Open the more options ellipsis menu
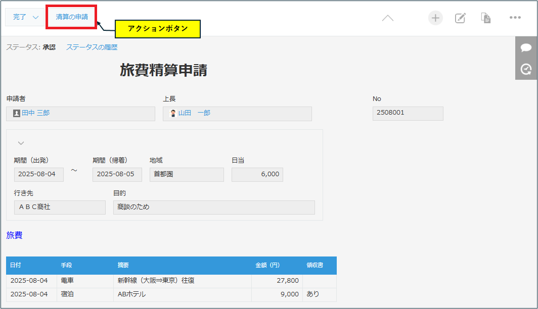 pos(515,18)
